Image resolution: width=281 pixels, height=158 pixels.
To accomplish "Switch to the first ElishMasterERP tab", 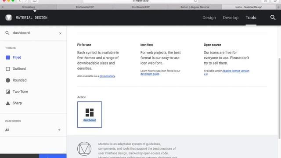I will coord(85,7).
